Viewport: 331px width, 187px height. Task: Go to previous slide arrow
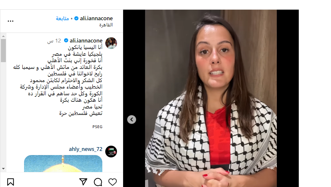[132, 120]
